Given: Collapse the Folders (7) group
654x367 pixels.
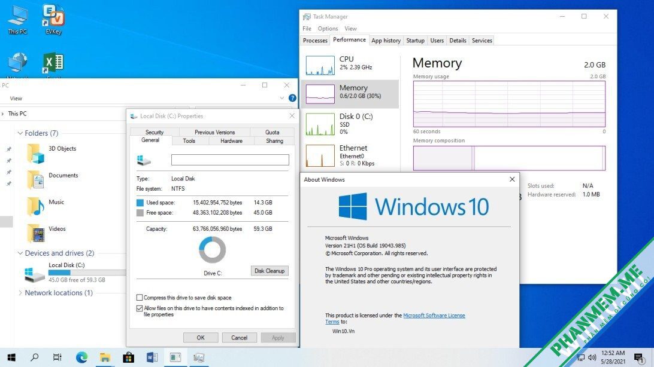Looking at the screenshot, I should pyautogui.click(x=20, y=133).
